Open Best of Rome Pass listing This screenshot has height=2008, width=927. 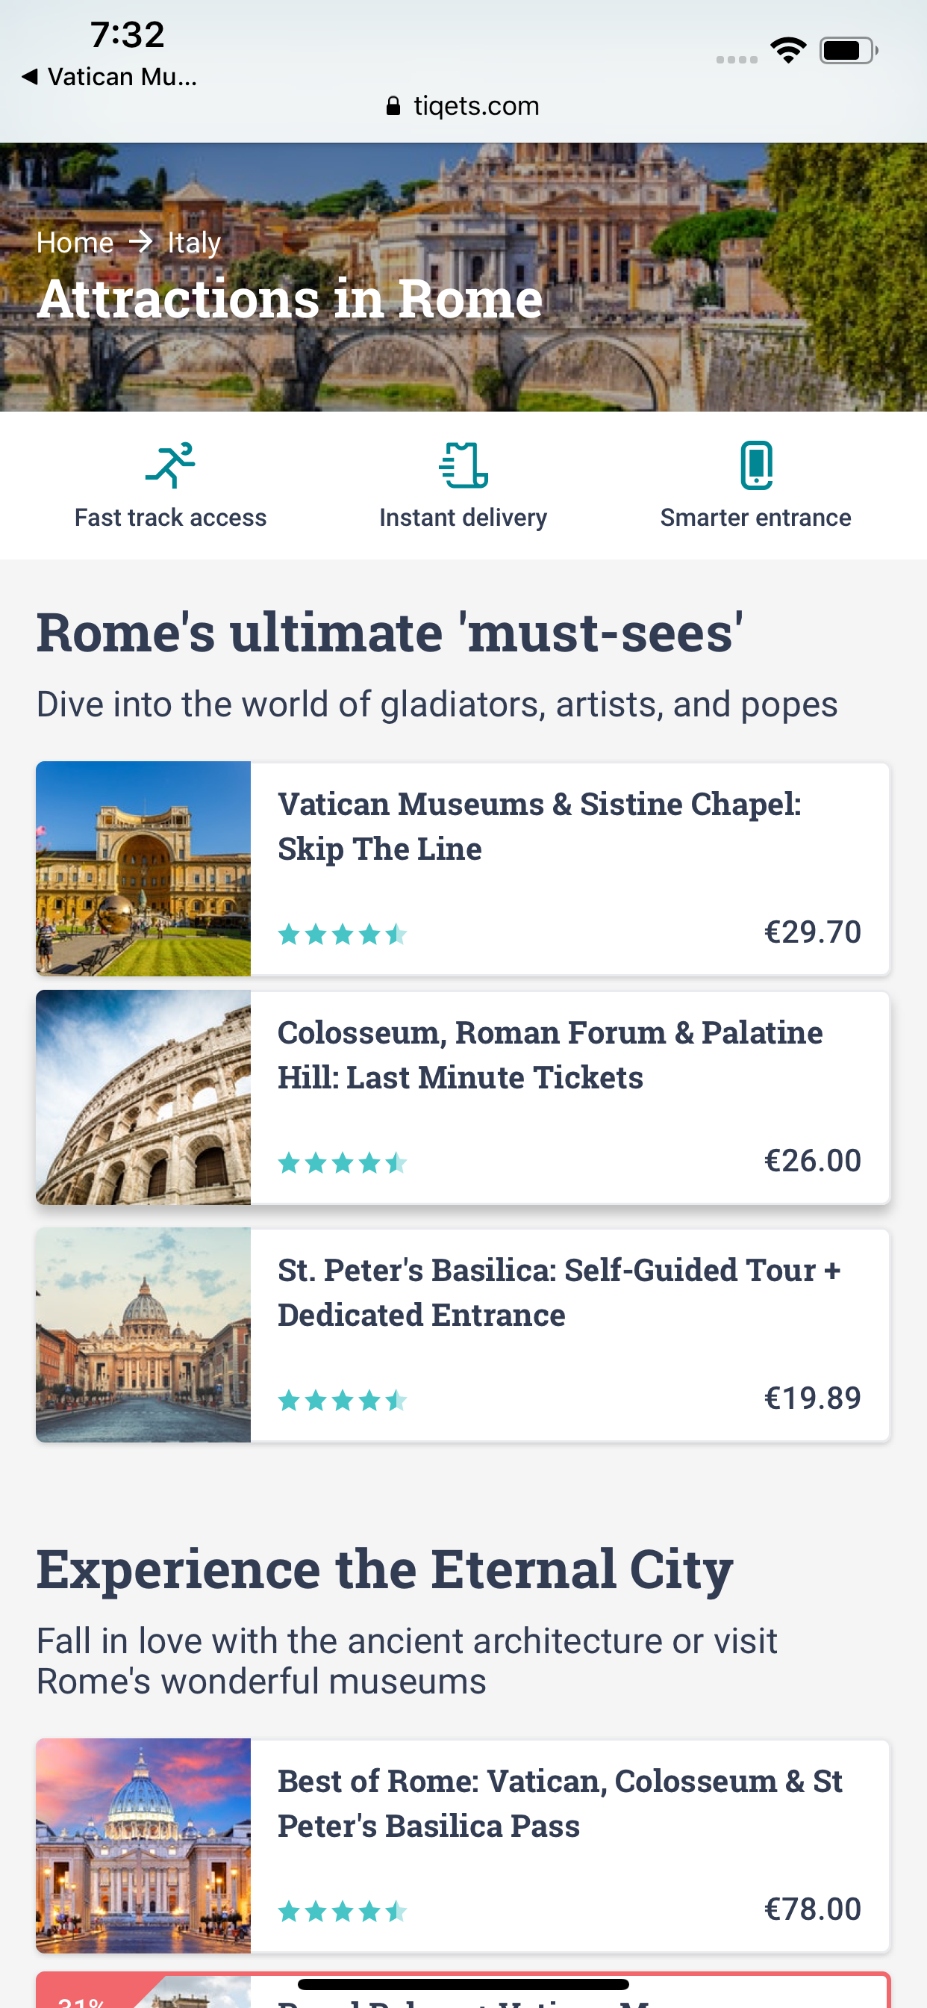pyautogui.click(x=559, y=1803)
